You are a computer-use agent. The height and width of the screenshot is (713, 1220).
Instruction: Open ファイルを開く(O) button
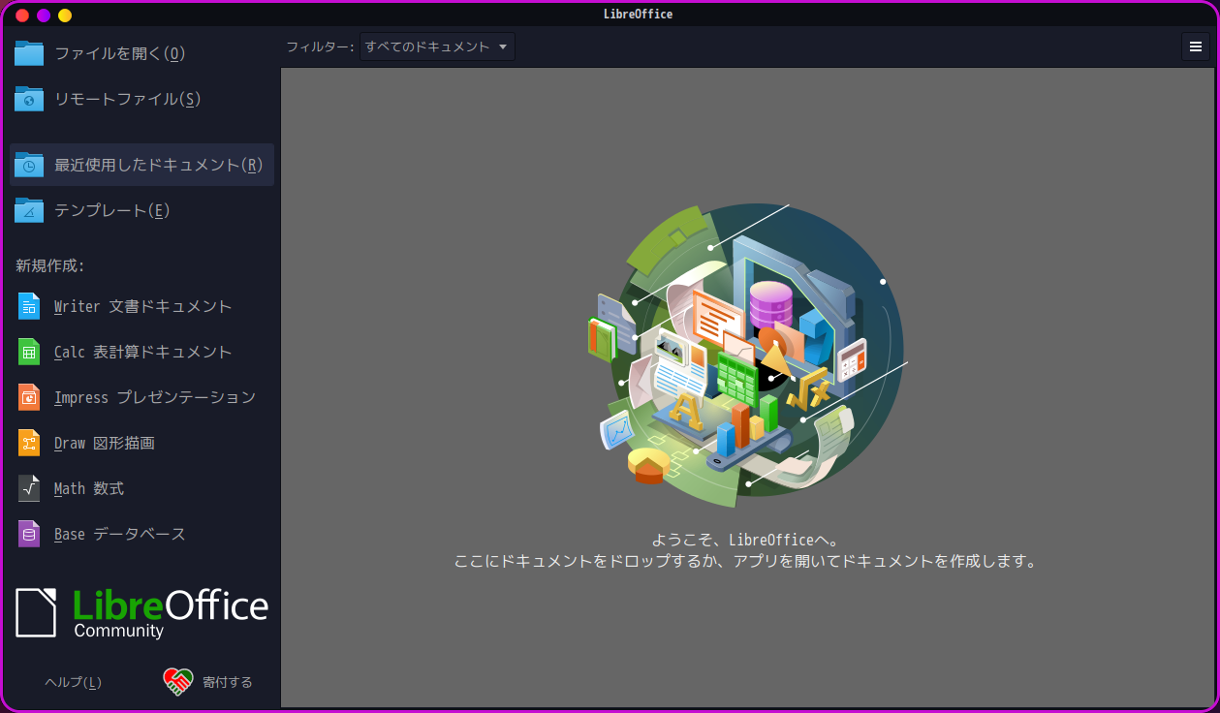tap(141, 53)
